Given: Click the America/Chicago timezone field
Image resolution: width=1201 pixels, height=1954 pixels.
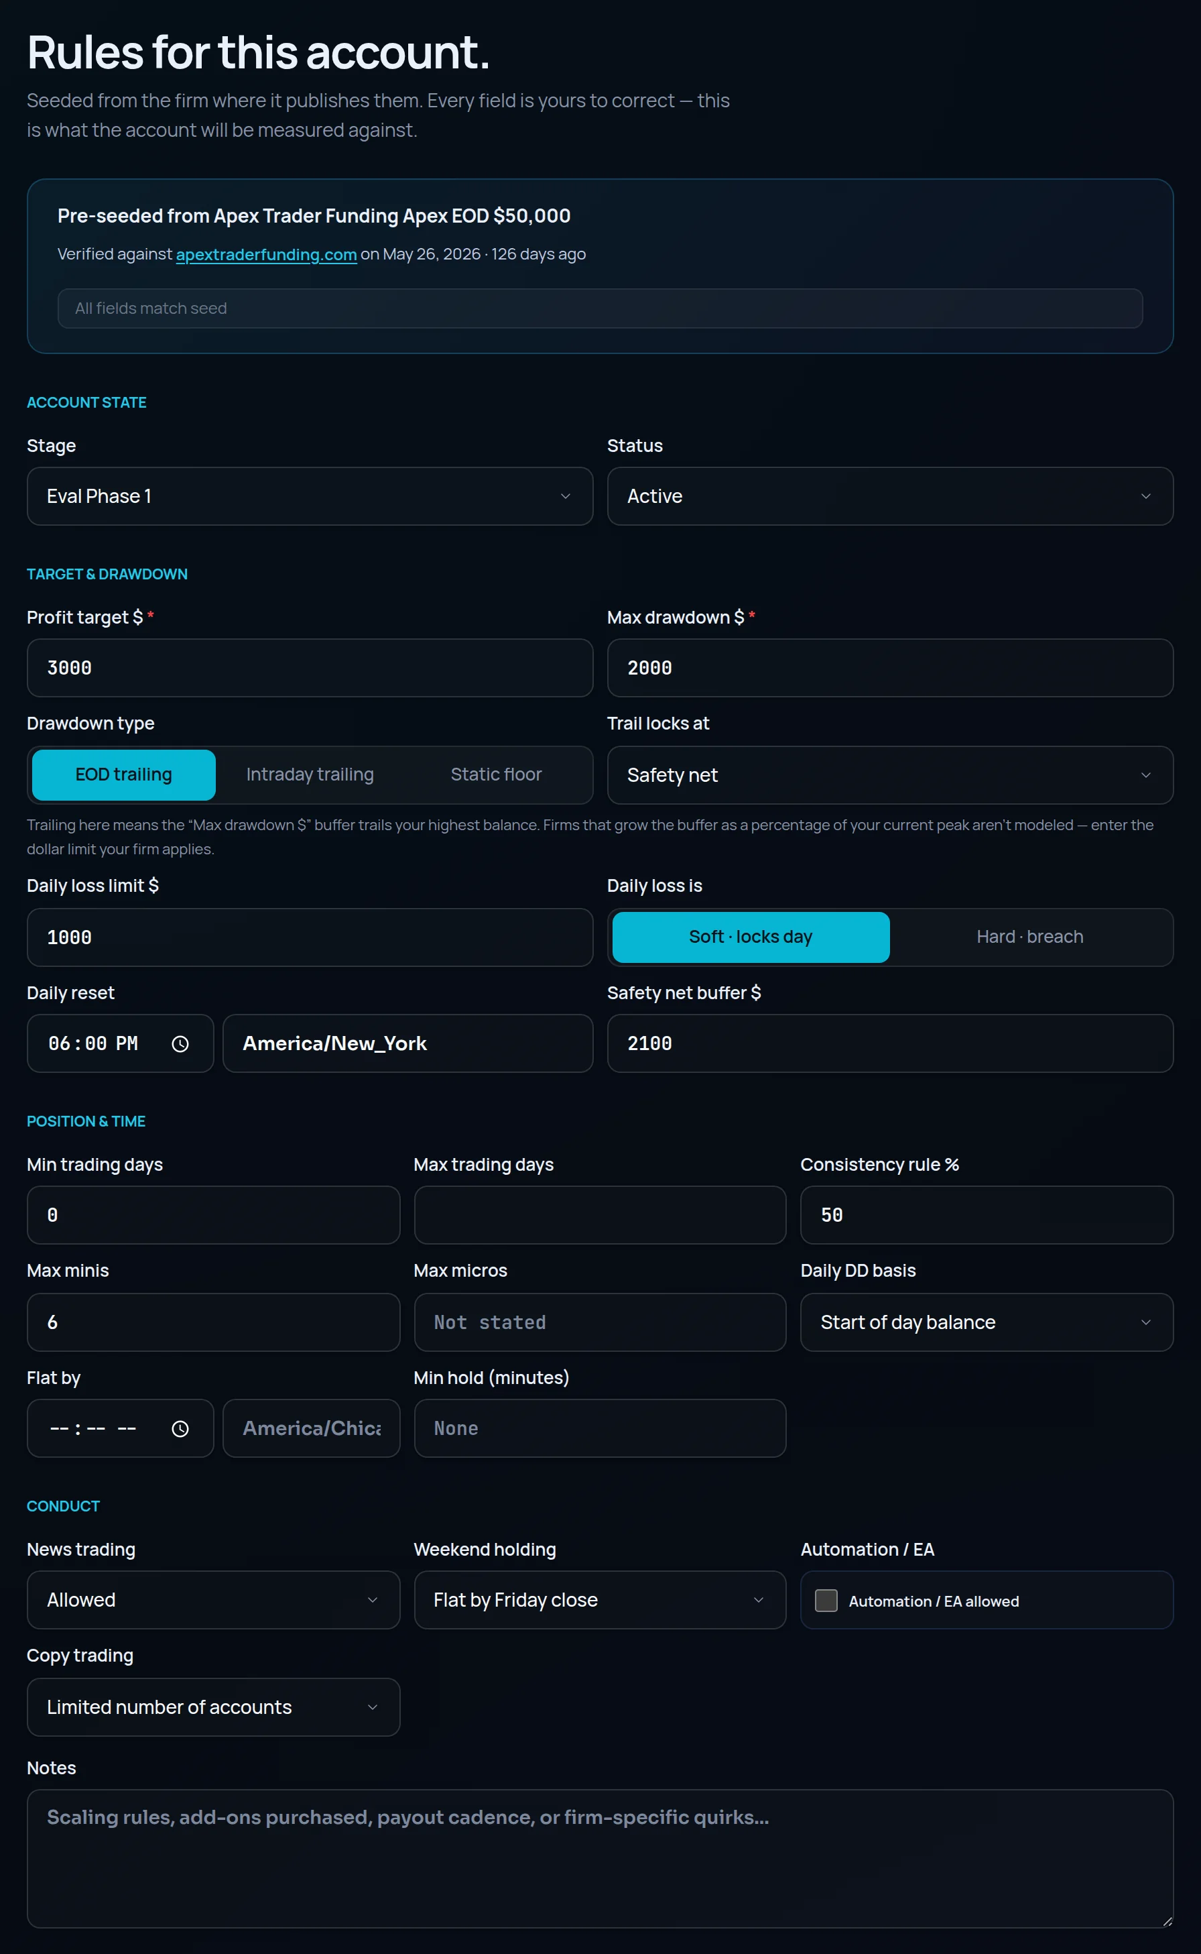Looking at the screenshot, I should tap(312, 1428).
